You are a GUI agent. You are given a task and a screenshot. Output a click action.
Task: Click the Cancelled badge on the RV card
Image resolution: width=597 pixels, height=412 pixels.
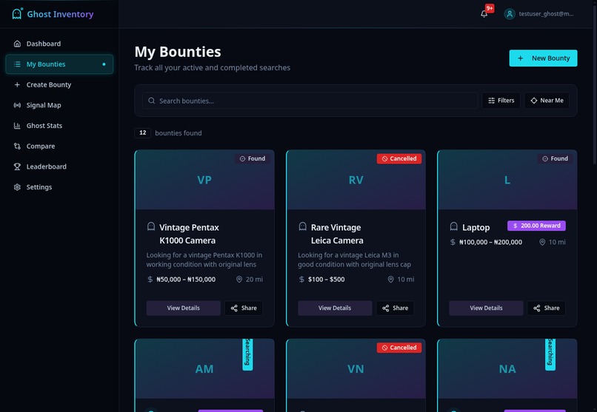pos(399,158)
